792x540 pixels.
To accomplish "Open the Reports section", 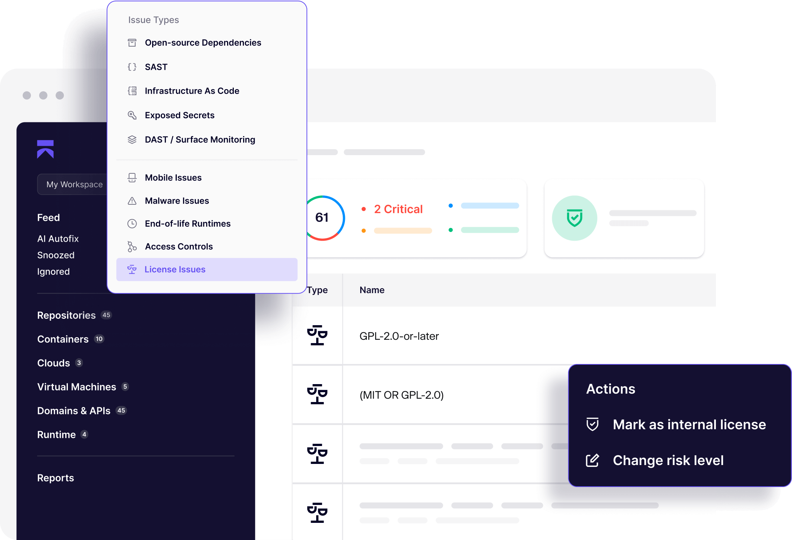I will (56, 478).
